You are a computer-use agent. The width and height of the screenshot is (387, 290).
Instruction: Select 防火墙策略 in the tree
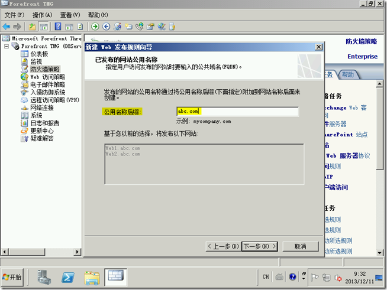tap(44, 69)
